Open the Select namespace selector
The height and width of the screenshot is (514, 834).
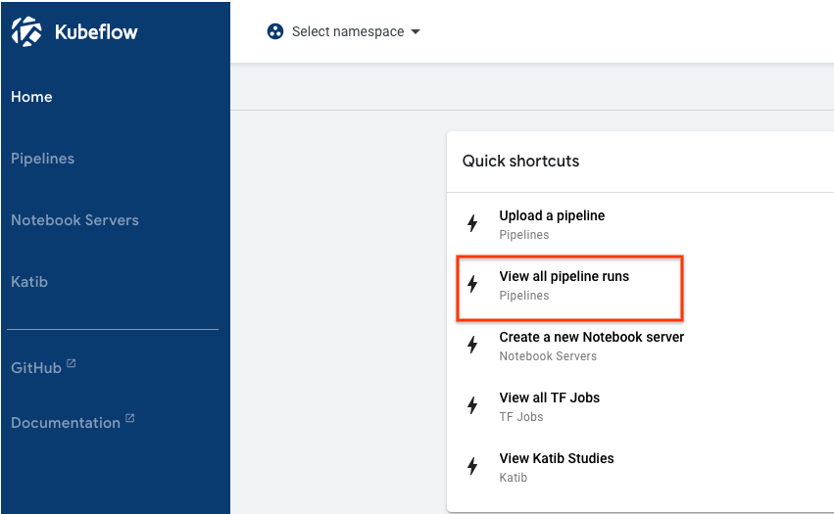click(x=344, y=31)
